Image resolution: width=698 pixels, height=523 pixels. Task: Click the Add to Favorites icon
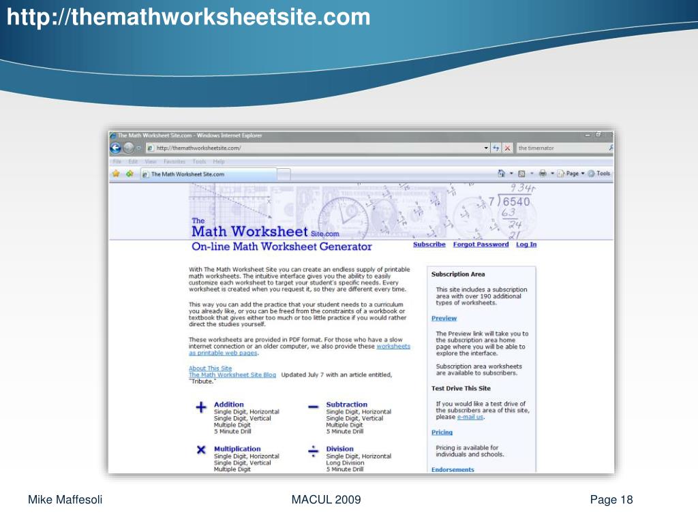[130, 174]
